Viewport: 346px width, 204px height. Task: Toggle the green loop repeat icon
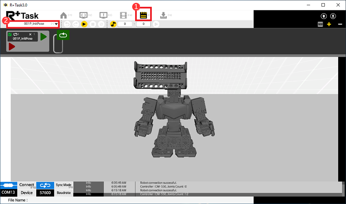[x=63, y=35]
